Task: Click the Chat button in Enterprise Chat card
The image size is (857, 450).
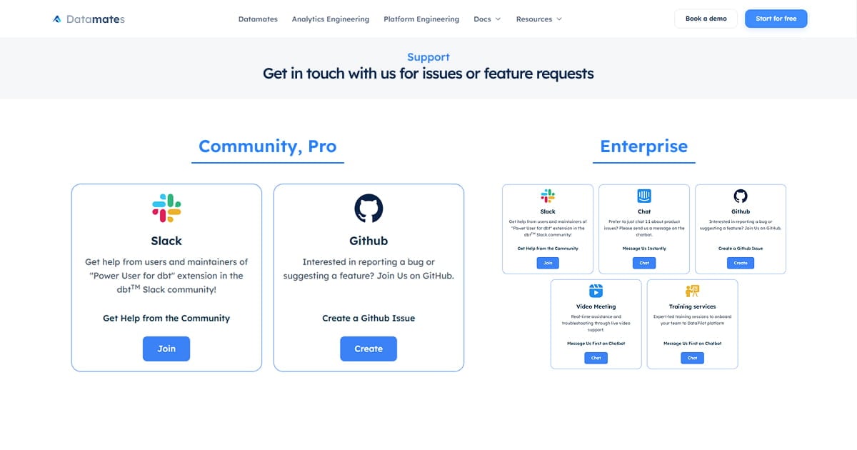Action: point(644,263)
